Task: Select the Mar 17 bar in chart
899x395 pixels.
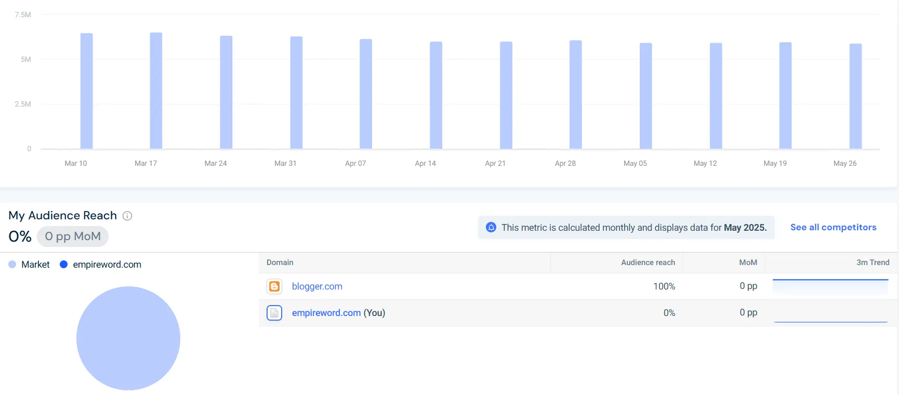Action: (x=156, y=91)
